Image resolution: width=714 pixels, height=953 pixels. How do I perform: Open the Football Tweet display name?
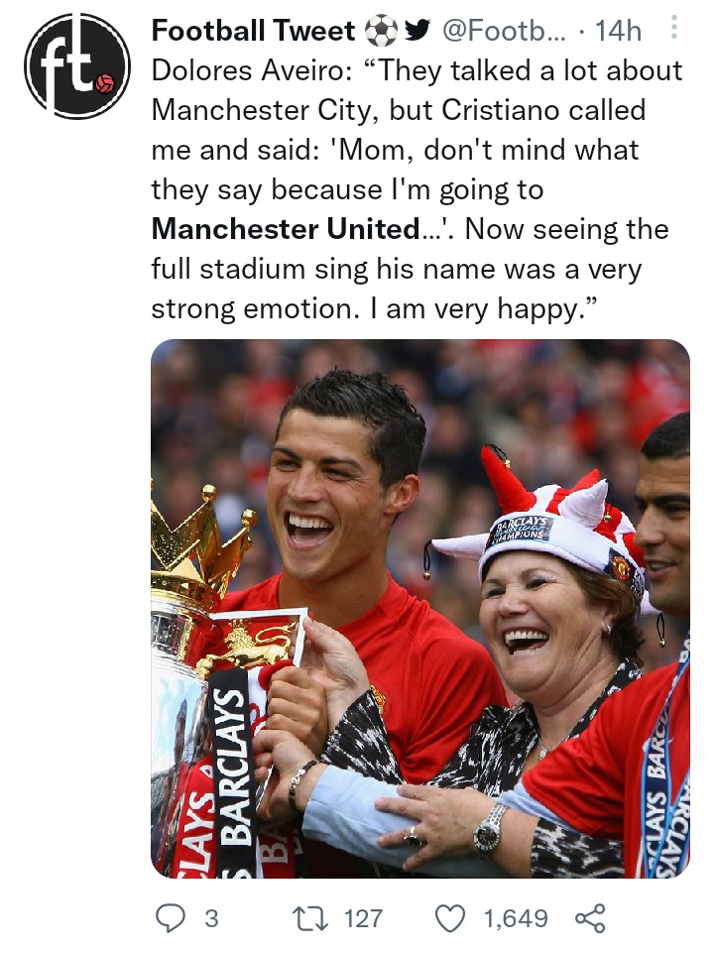click(254, 31)
